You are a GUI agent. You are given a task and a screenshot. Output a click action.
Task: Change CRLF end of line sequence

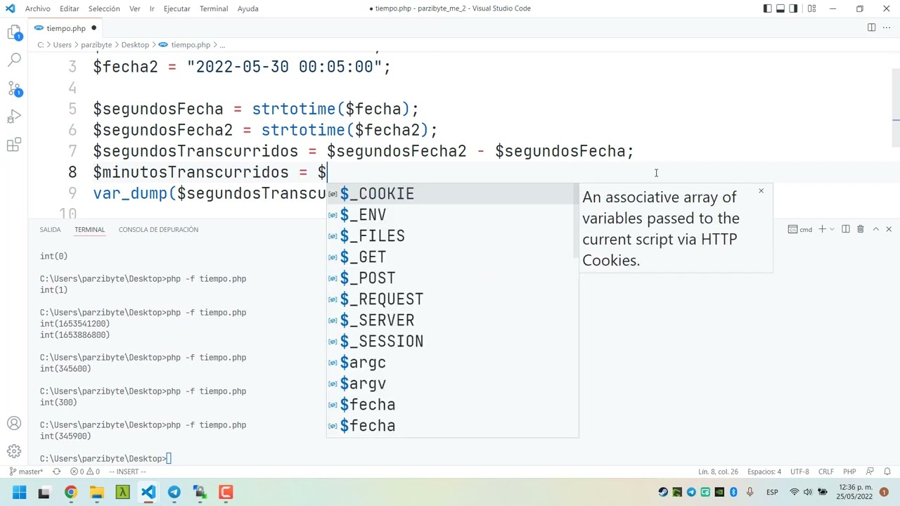[x=825, y=472]
